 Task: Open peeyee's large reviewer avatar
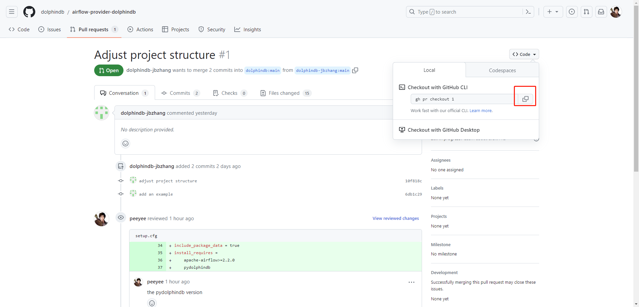coord(102,219)
